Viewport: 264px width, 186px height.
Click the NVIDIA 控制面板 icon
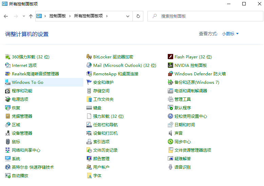coord(170,66)
